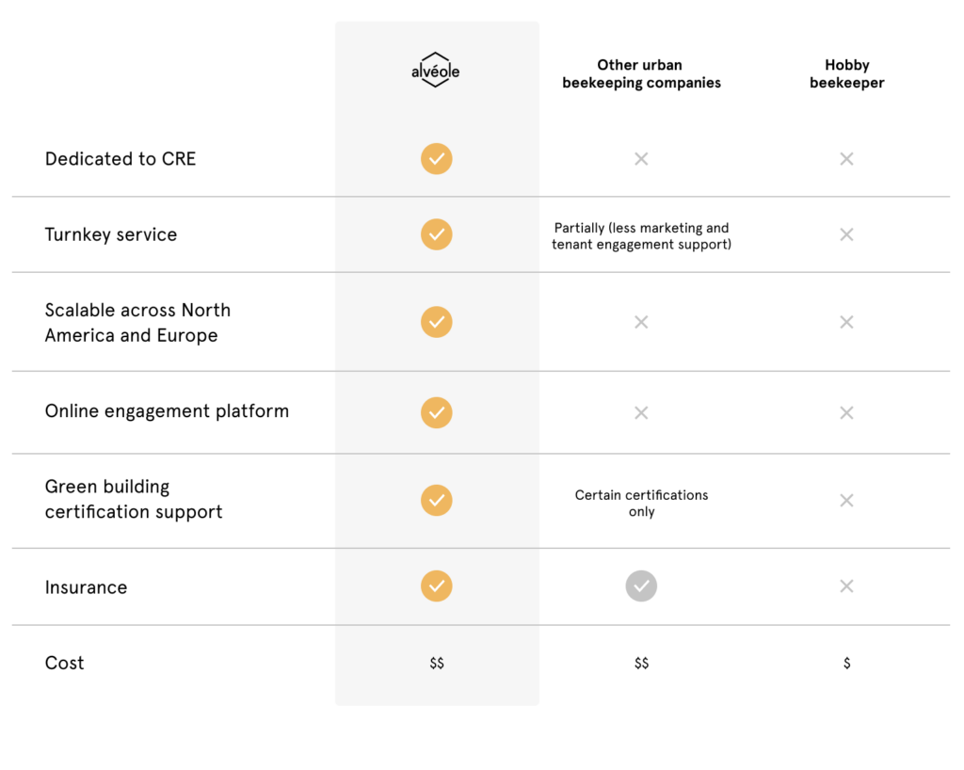Click the Cost row label

(x=65, y=663)
